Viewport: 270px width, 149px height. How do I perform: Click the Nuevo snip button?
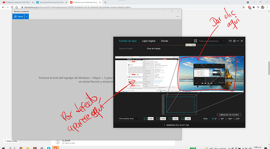(18, 16)
